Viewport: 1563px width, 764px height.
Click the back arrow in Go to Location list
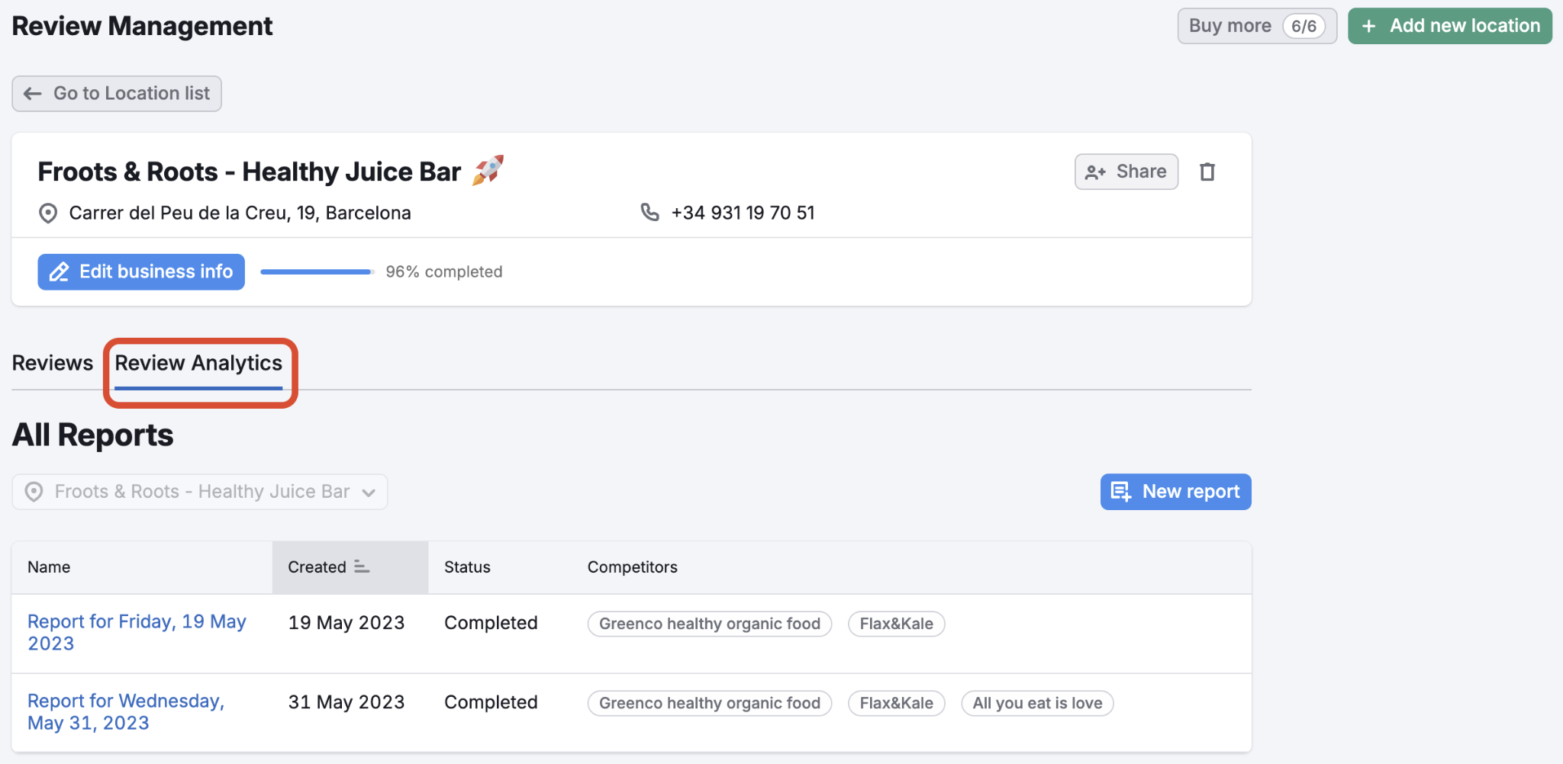pos(32,93)
